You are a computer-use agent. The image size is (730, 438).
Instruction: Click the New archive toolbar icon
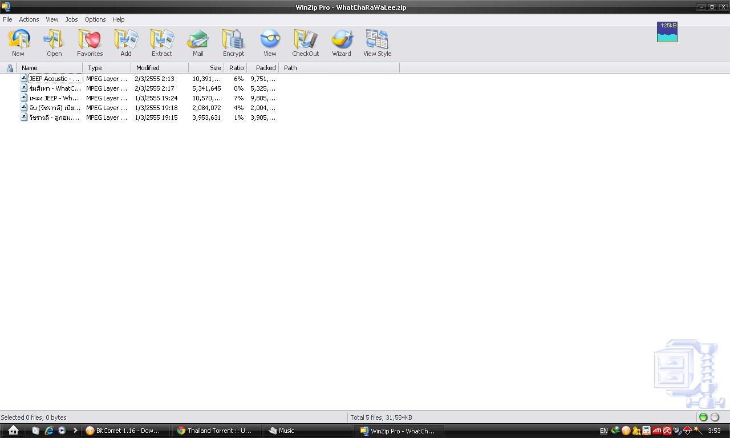point(18,43)
